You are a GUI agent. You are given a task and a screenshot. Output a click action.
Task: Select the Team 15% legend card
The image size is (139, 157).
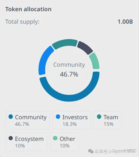(x=107, y=120)
